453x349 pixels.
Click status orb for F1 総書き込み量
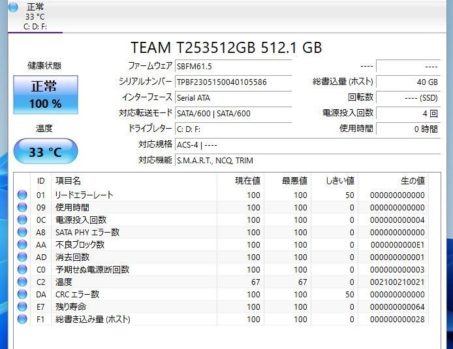point(22,319)
